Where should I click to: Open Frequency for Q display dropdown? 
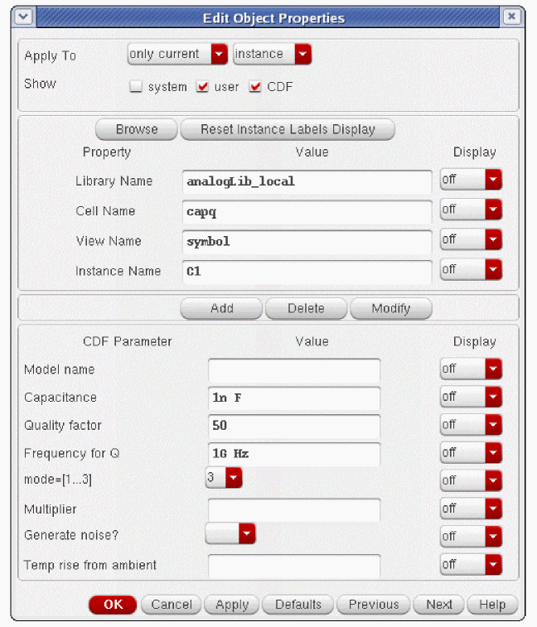(x=471, y=453)
